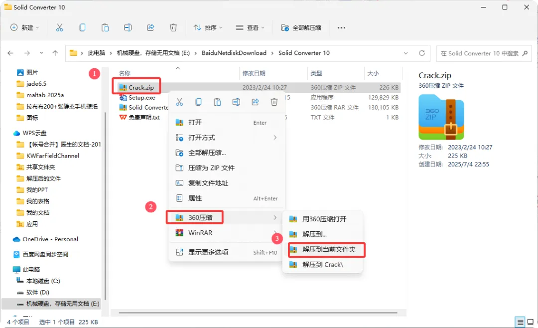Open the 新建 (New) dropdown
The width and height of the screenshot is (538, 328).
25,28
